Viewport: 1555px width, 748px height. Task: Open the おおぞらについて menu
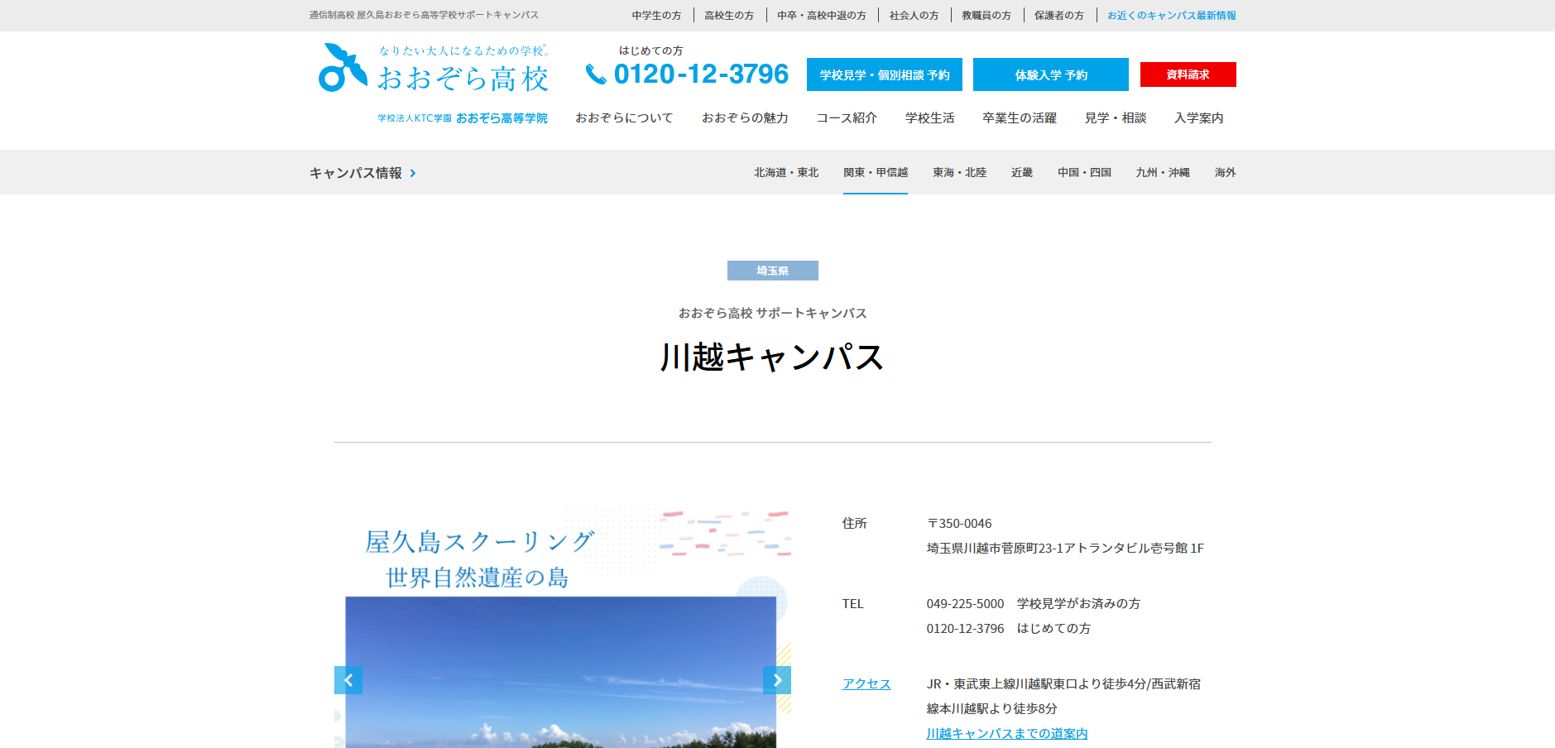[x=624, y=117]
